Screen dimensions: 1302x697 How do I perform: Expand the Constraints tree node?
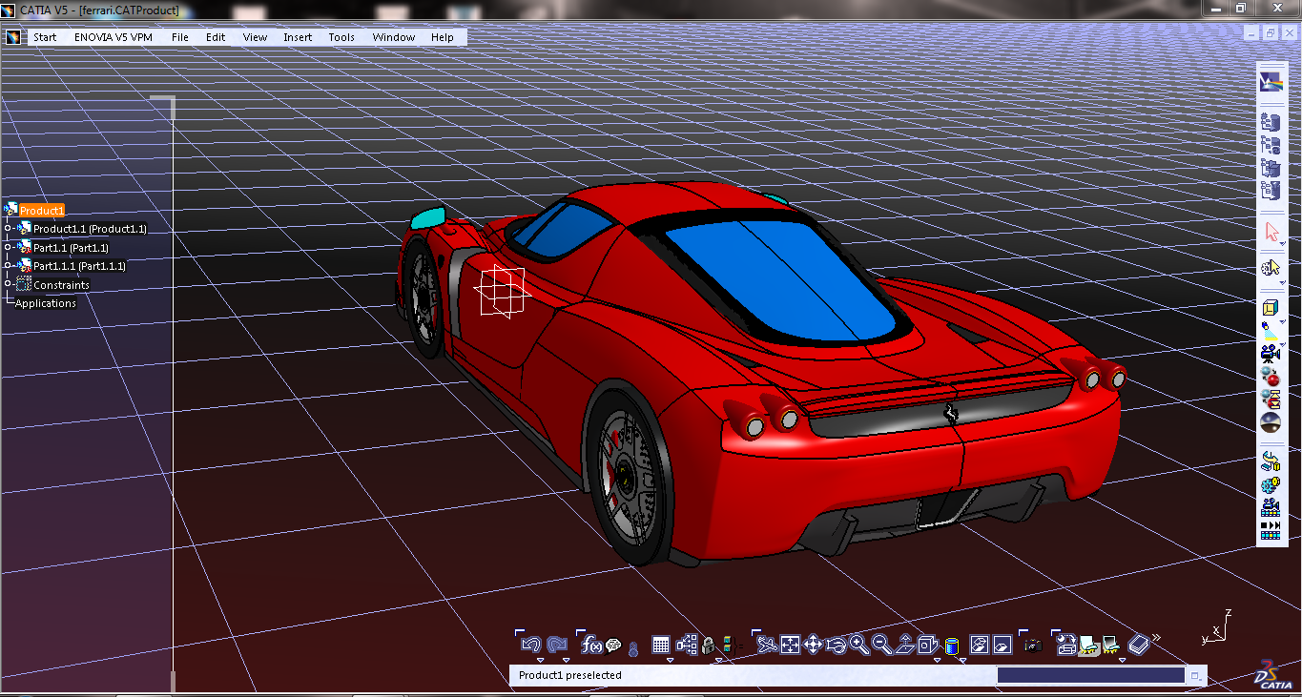(8, 284)
